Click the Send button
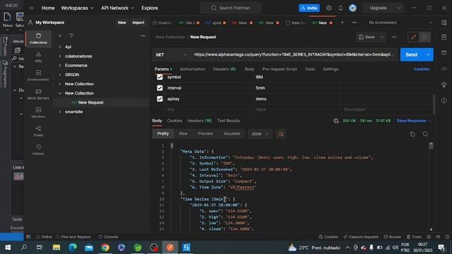 click(412, 55)
